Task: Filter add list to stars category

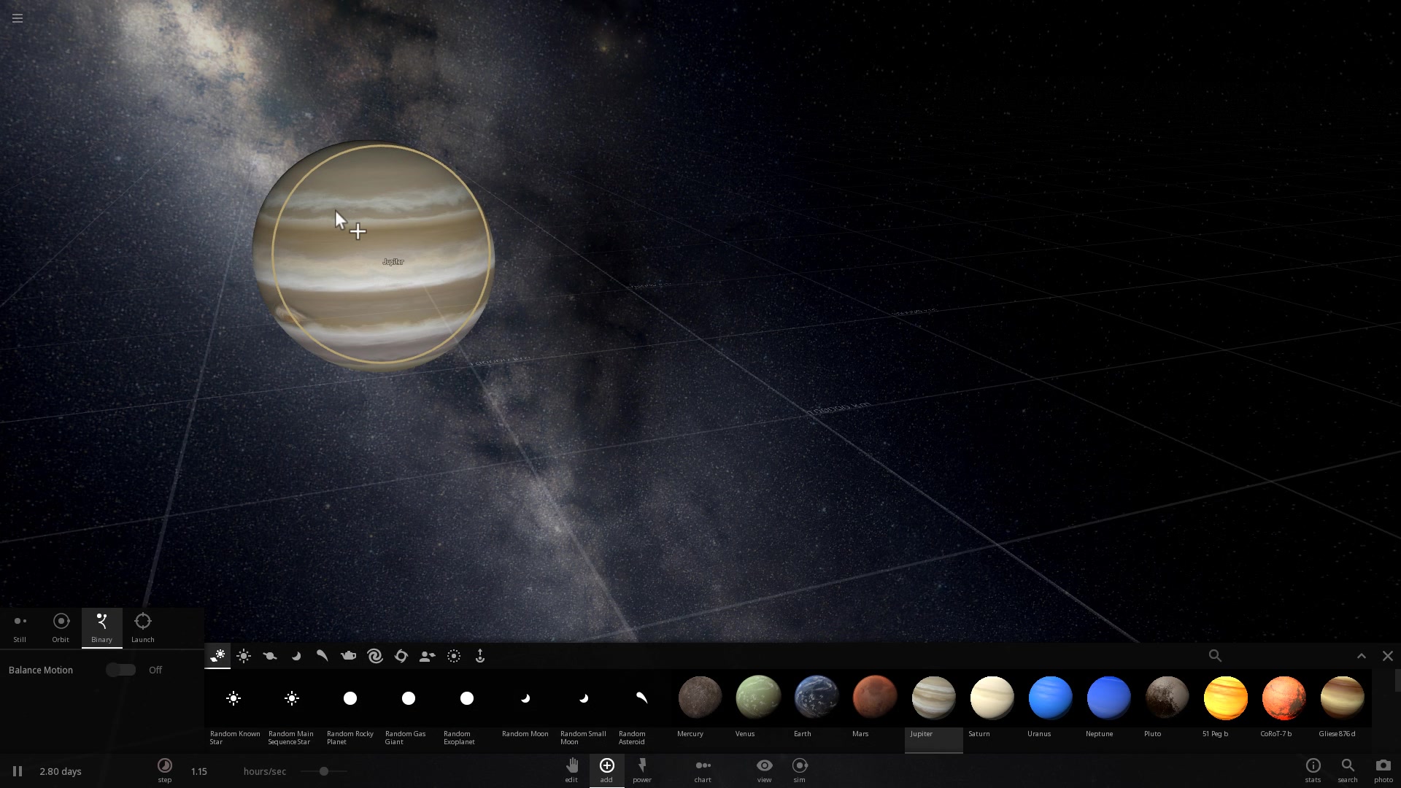Action: [x=244, y=656]
